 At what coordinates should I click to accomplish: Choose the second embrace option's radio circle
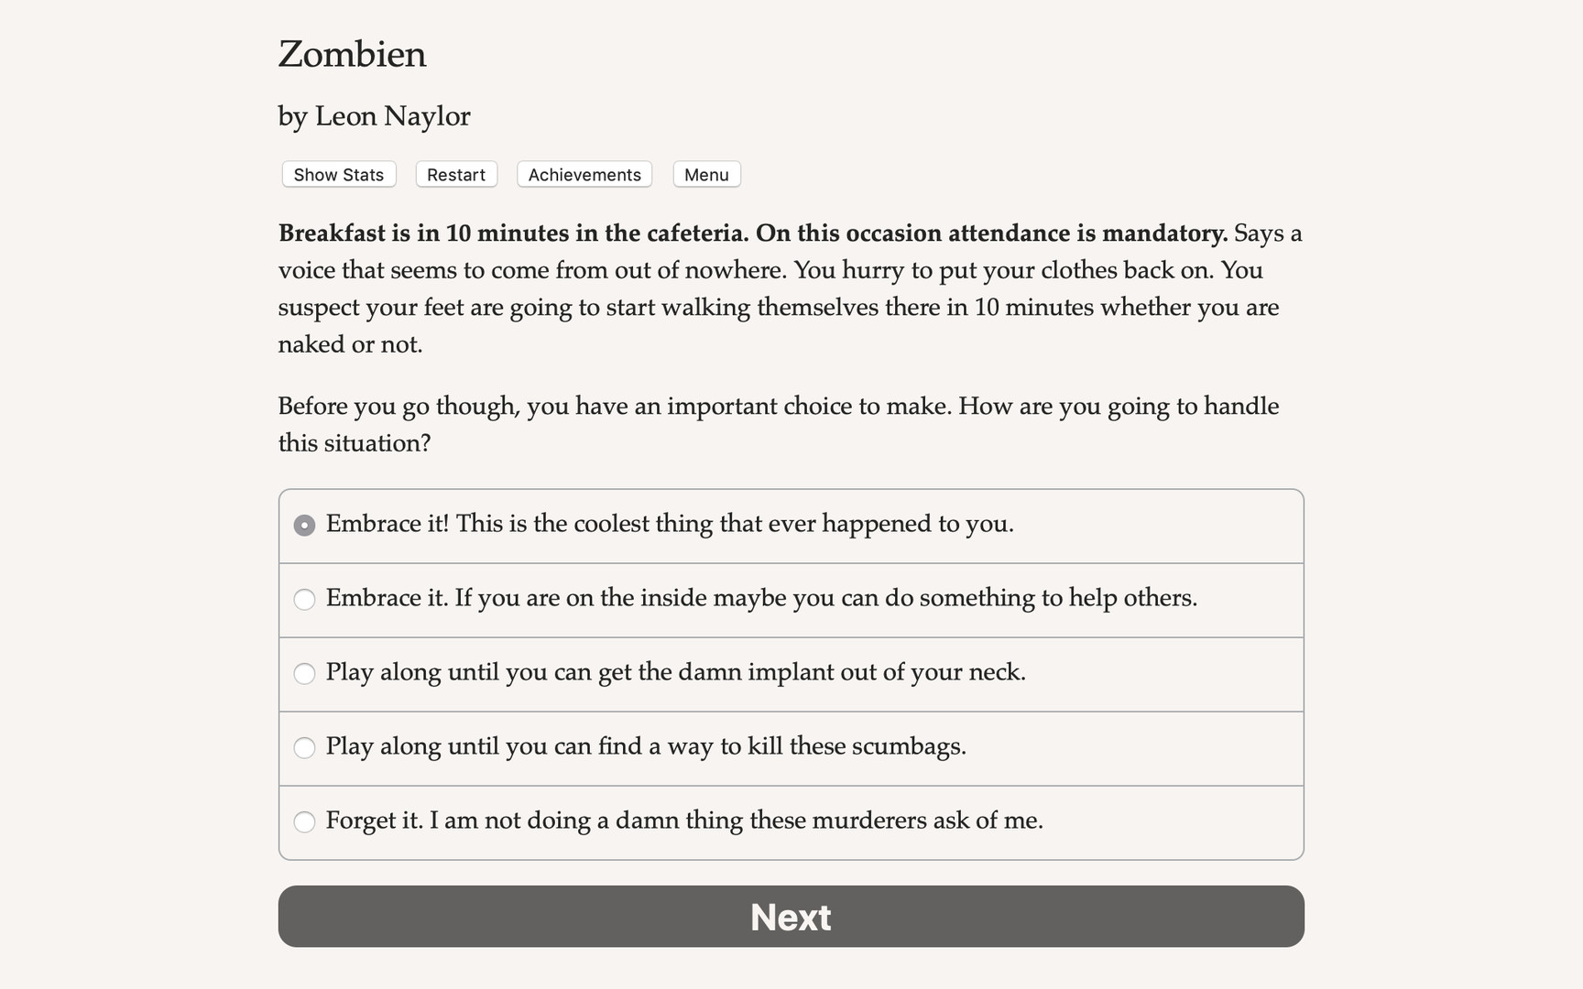coord(304,600)
